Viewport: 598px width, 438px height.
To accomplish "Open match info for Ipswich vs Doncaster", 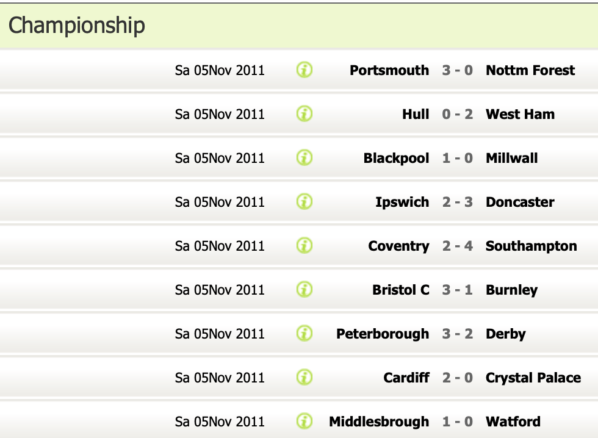I will 304,202.
